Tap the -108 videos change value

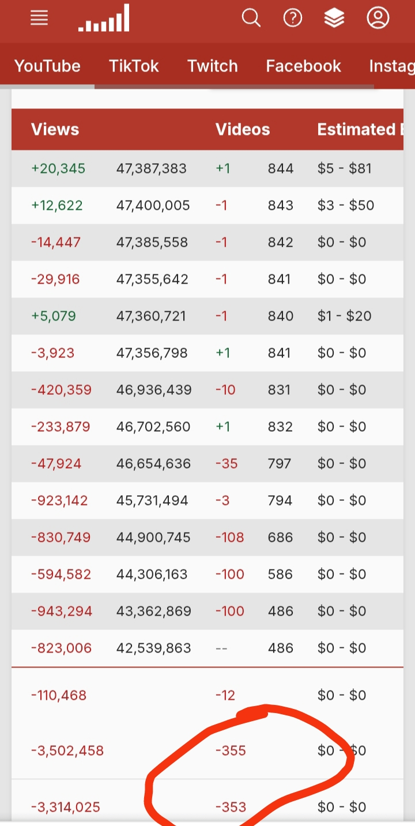point(230,537)
